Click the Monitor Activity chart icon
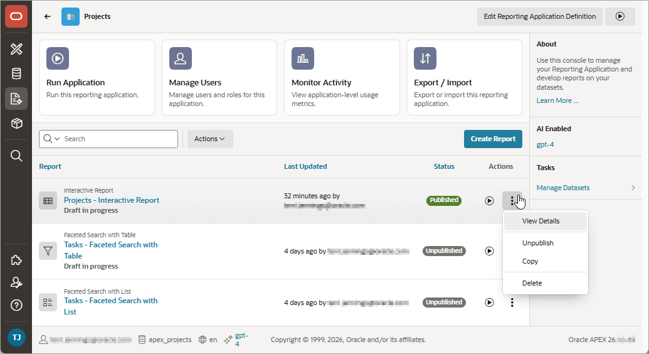This screenshot has width=649, height=354. tap(303, 58)
